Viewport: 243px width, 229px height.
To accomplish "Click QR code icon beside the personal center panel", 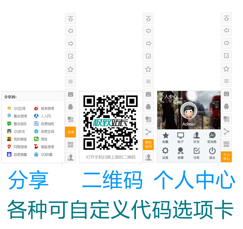I will [226, 144].
